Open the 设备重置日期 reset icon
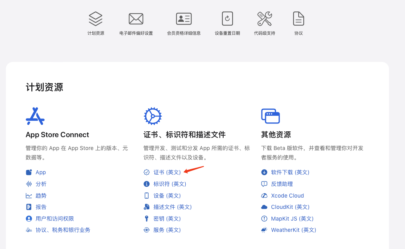 (x=227, y=19)
